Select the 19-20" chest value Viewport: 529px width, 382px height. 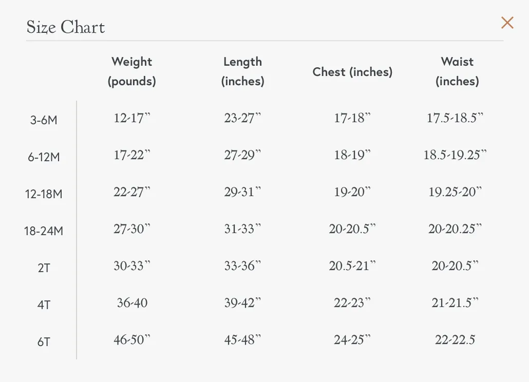pyautogui.click(x=352, y=192)
